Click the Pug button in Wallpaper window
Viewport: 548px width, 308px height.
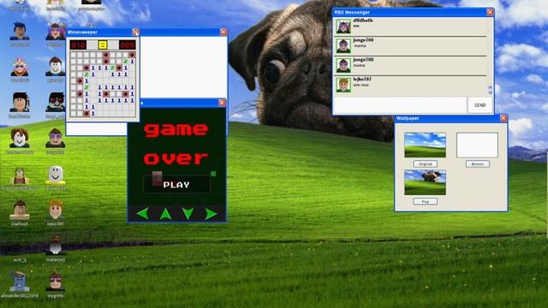click(425, 202)
